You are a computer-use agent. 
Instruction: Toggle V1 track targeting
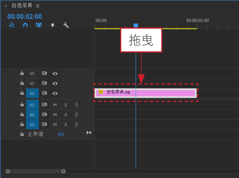[32, 93]
